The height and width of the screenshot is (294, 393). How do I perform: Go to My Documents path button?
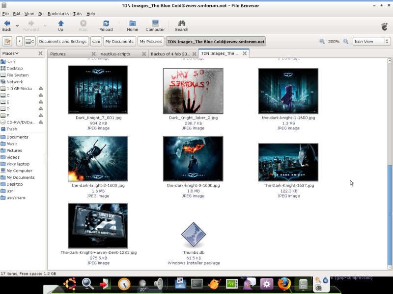pos(119,42)
